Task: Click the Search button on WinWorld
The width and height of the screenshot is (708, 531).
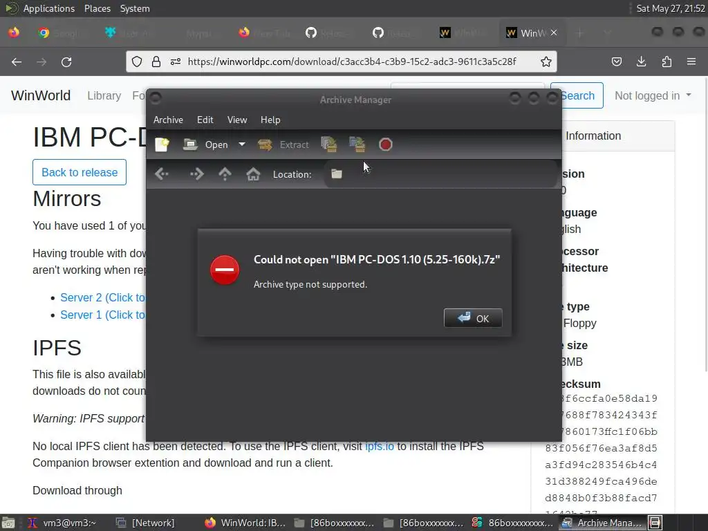Action: coord(577,95)
